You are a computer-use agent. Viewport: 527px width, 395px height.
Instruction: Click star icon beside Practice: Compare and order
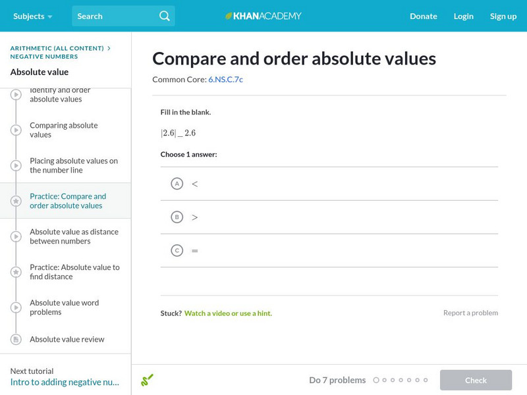16,201
